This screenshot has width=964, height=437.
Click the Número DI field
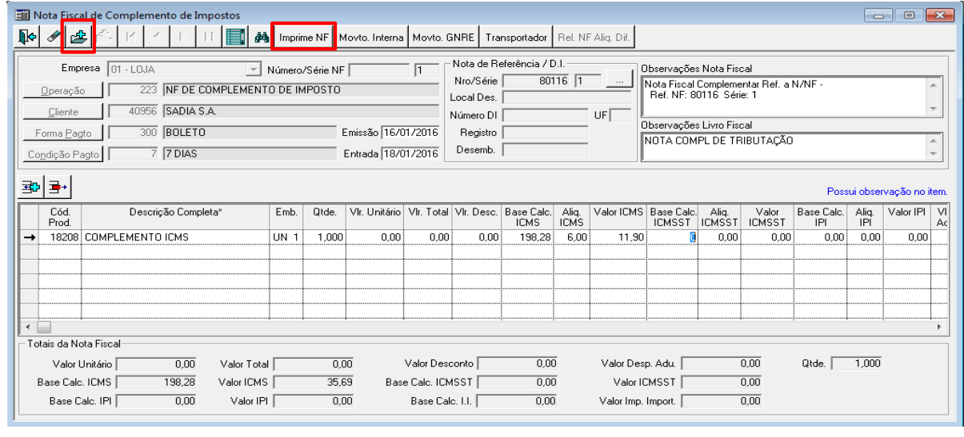(546, 115)
